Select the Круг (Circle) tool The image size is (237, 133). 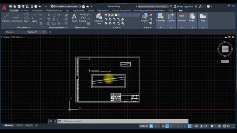coord(26,18)
